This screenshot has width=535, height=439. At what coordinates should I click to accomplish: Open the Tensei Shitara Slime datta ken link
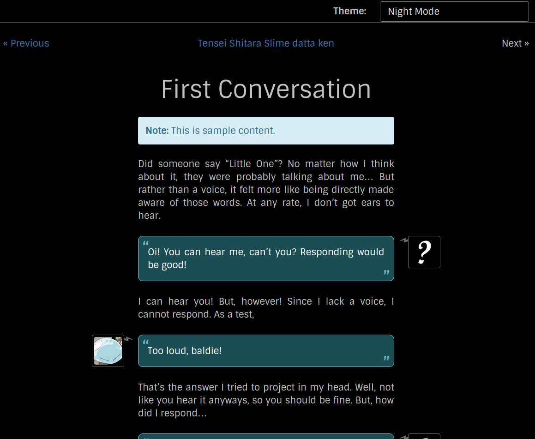tap(266, 43)
